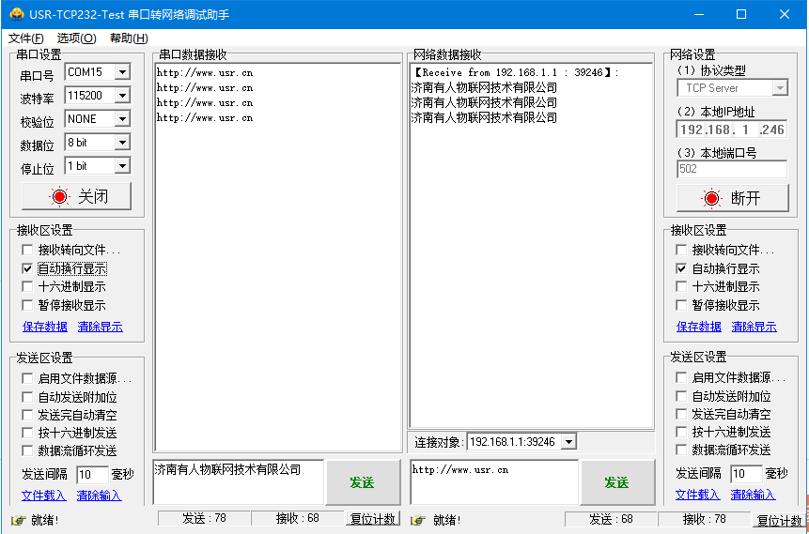Enable network 启用文件数据源 checkbox

(x=681, y=378)
